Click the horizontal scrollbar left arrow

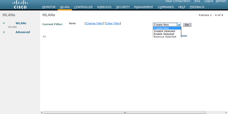42,113
